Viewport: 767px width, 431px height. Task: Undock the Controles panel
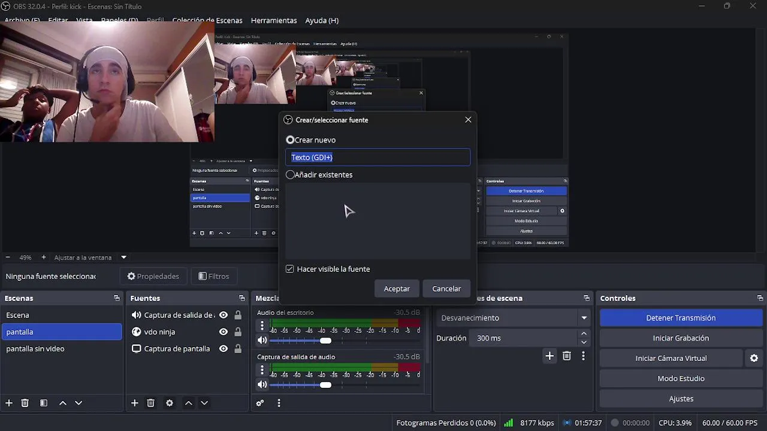click(x=760, y=298)
